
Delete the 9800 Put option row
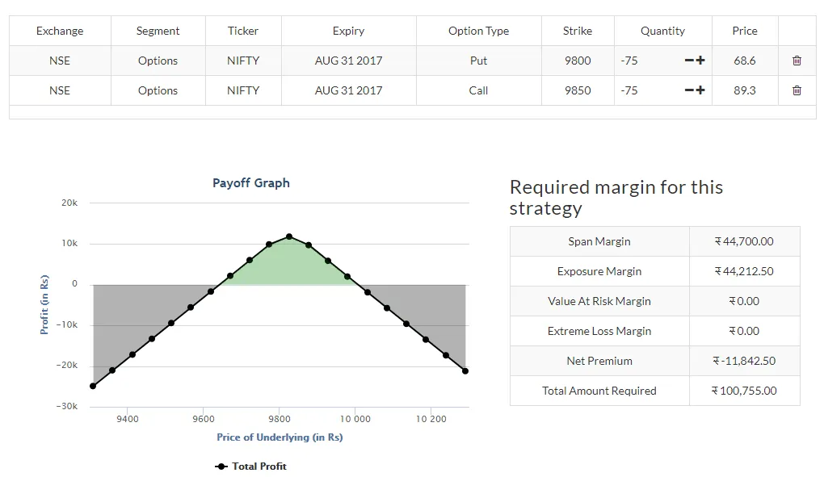pyautogui.click(x=797, y=61)
